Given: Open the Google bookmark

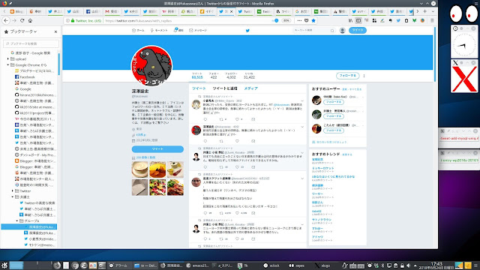Looking at the screenshot, I should point(23,89).
